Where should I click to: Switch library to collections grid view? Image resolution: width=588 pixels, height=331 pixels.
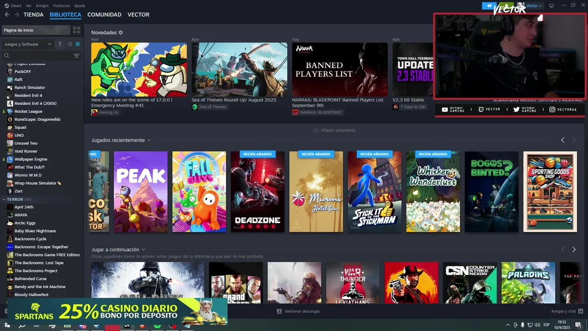coord(76,30)
